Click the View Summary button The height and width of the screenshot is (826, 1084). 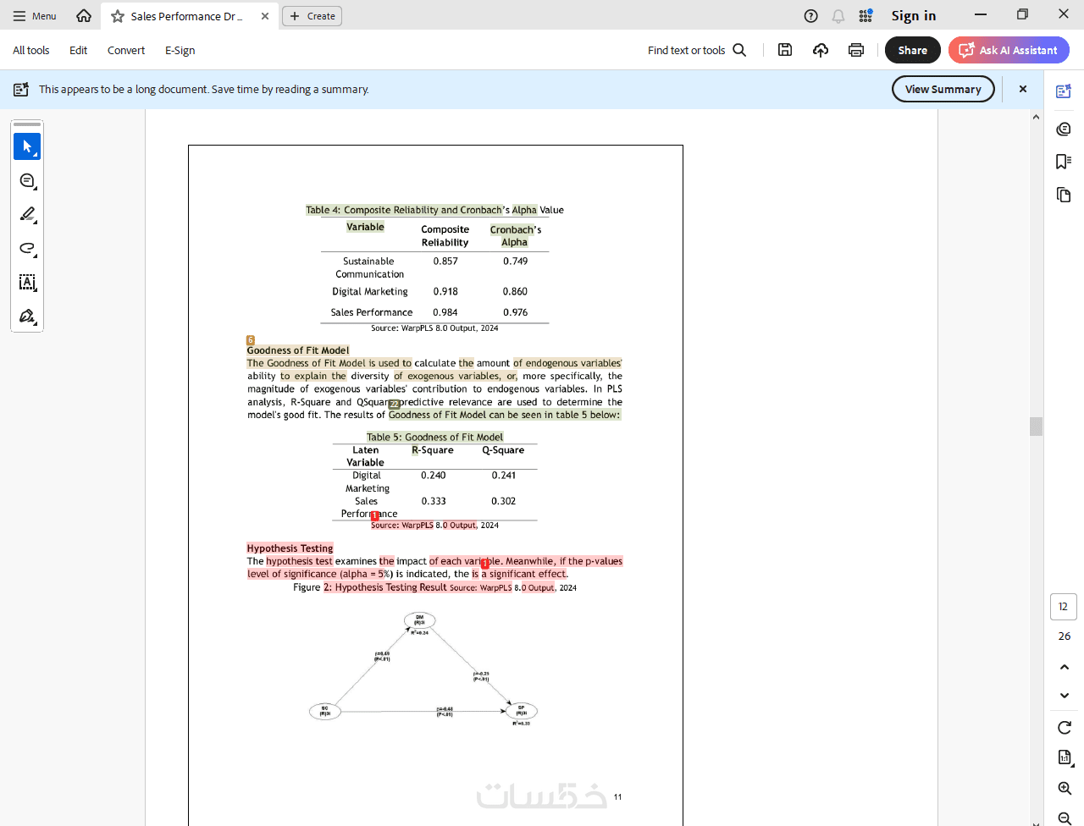(x=943, y=89)
